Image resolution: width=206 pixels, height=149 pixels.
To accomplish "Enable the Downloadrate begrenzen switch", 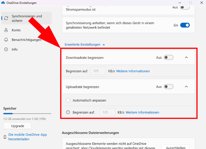I will [169, 57].
